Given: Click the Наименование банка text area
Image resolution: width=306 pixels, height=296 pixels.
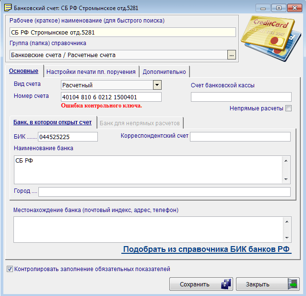Looking at the screenshot, I should (x=148, y=170).
